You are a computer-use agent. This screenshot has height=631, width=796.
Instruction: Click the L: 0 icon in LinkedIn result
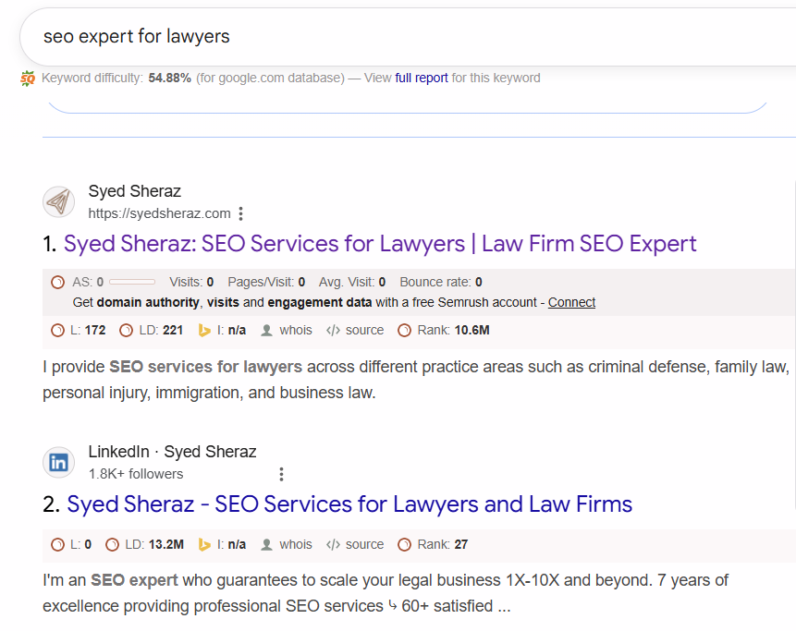[x=58, y=545]
